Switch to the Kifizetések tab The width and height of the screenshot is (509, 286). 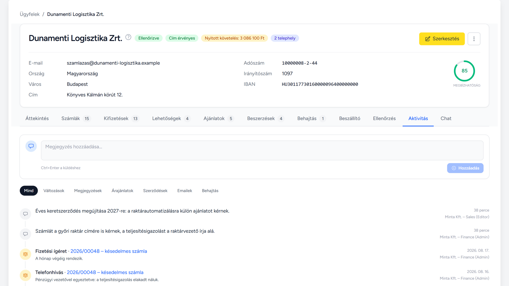122,118
